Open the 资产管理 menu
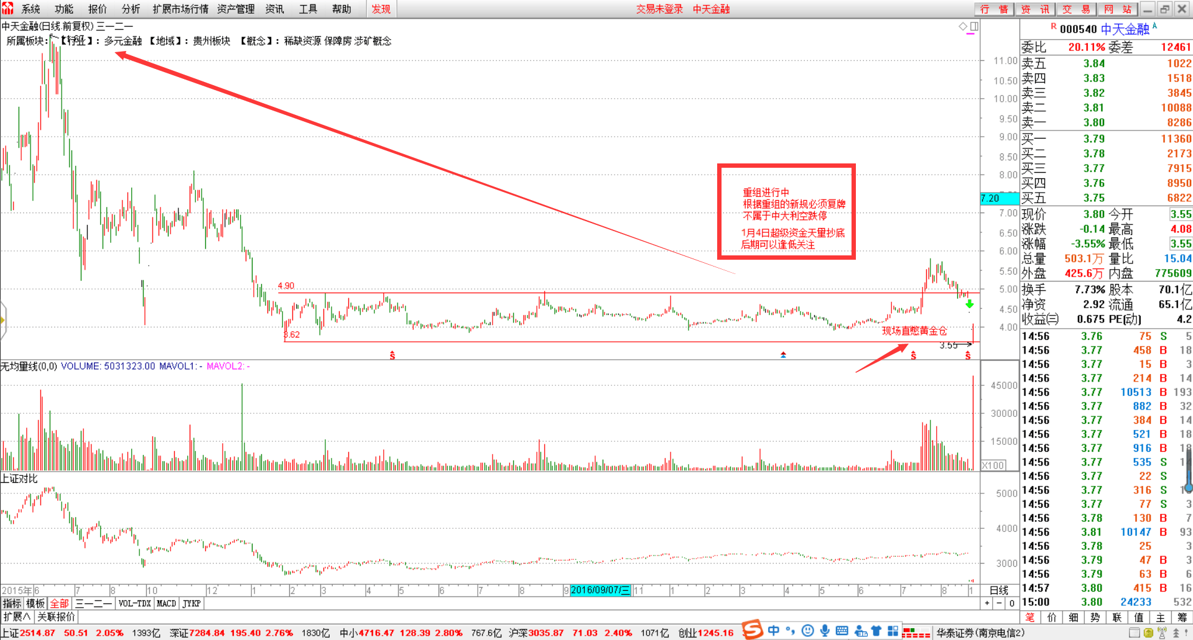Image resolution: width=1193 pixels, height=640 pixels. coord(236,9)
